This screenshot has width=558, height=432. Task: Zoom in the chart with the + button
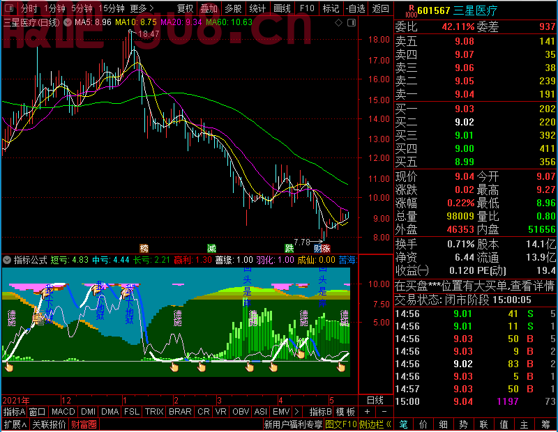(x=368, y=412)
